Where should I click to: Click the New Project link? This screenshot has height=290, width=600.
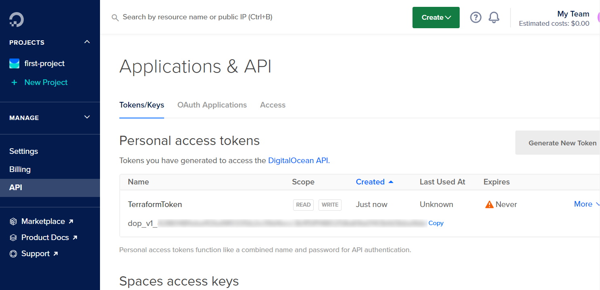(x=46, y=83)
